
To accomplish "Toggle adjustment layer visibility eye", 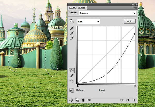I will coord(89,100).
